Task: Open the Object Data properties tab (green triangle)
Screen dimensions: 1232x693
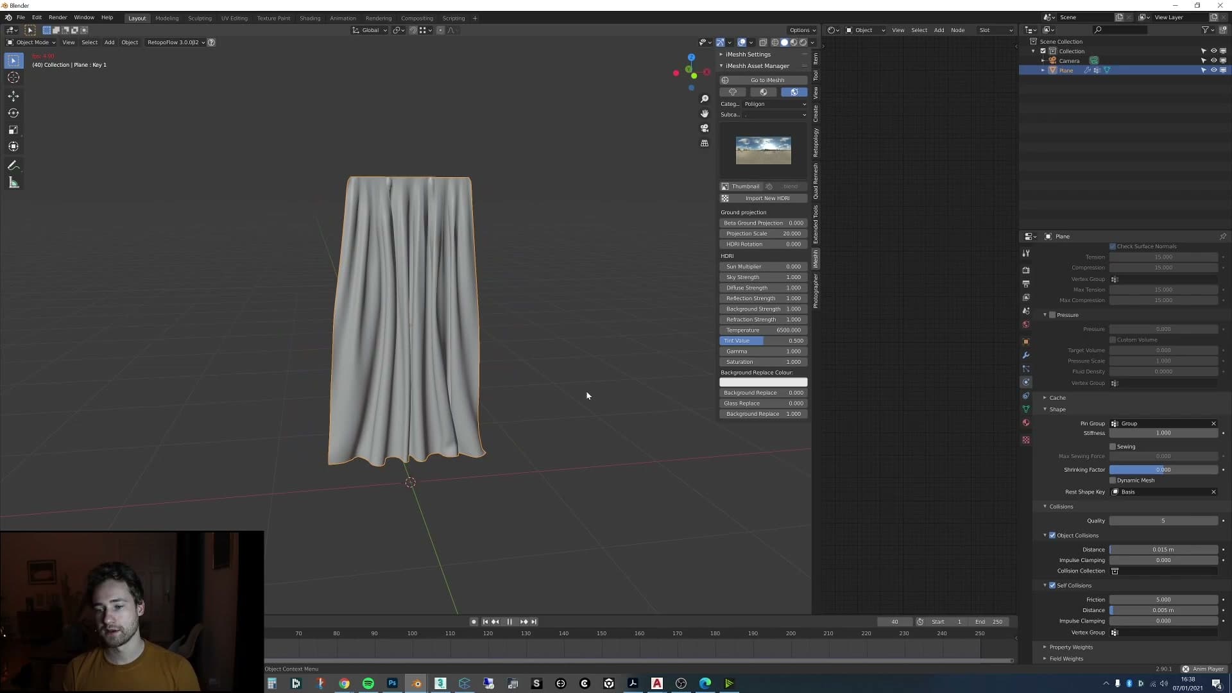Action: tap(1026, 409)
